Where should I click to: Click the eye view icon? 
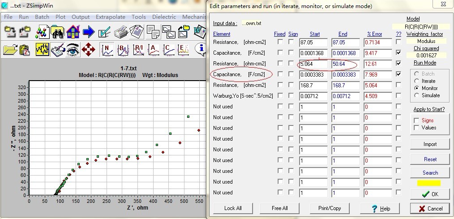click(x=73, y=50)
